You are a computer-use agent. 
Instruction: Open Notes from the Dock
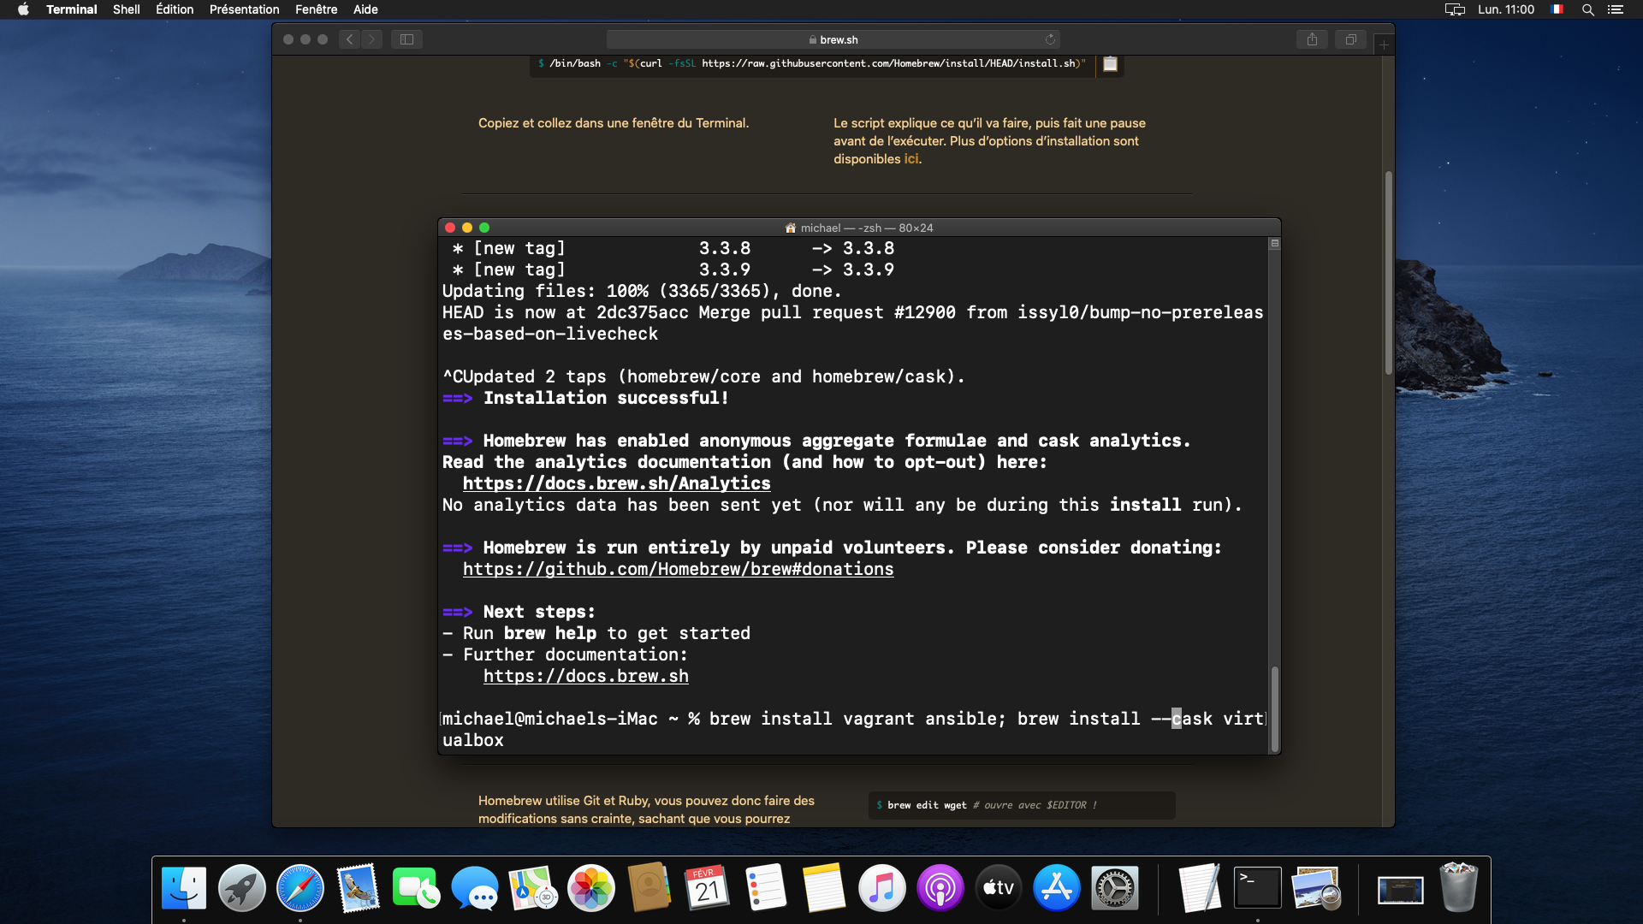pos(824,888)
